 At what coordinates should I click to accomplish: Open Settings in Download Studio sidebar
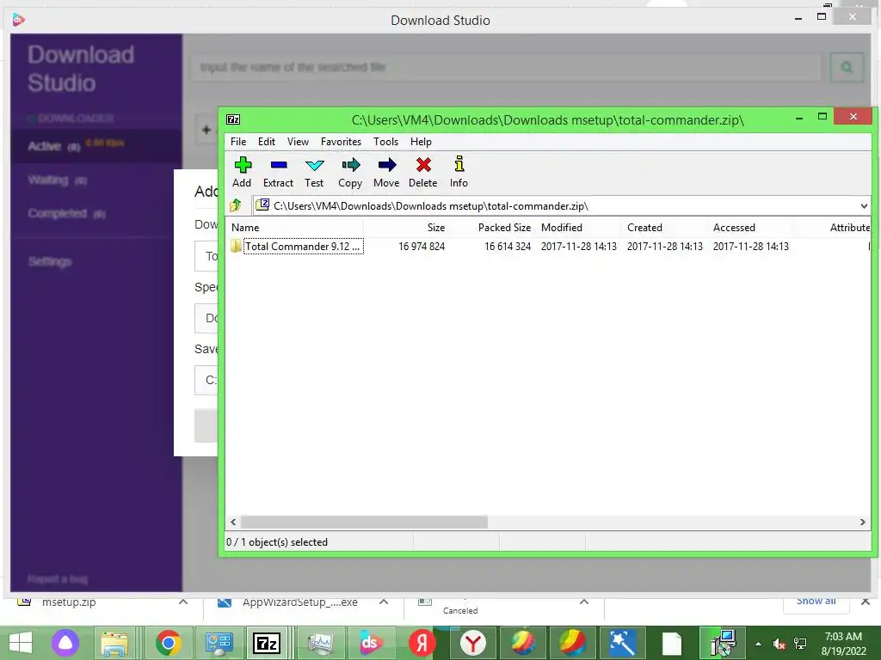click(x=50, y=261)
